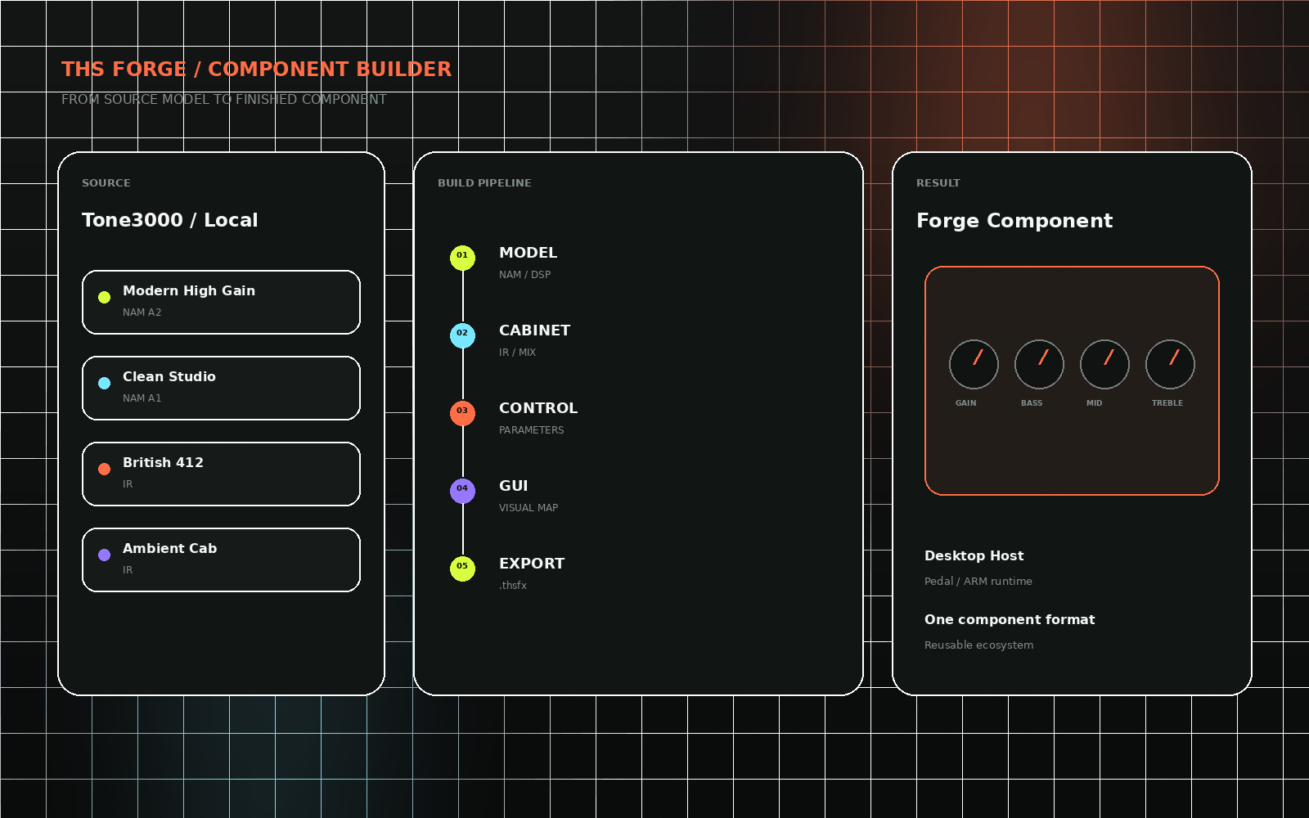Click the THS FORGE / COMPONENT BUILDER header
The height and width of the screenshot is (818, 1309).
pos(256,70)
